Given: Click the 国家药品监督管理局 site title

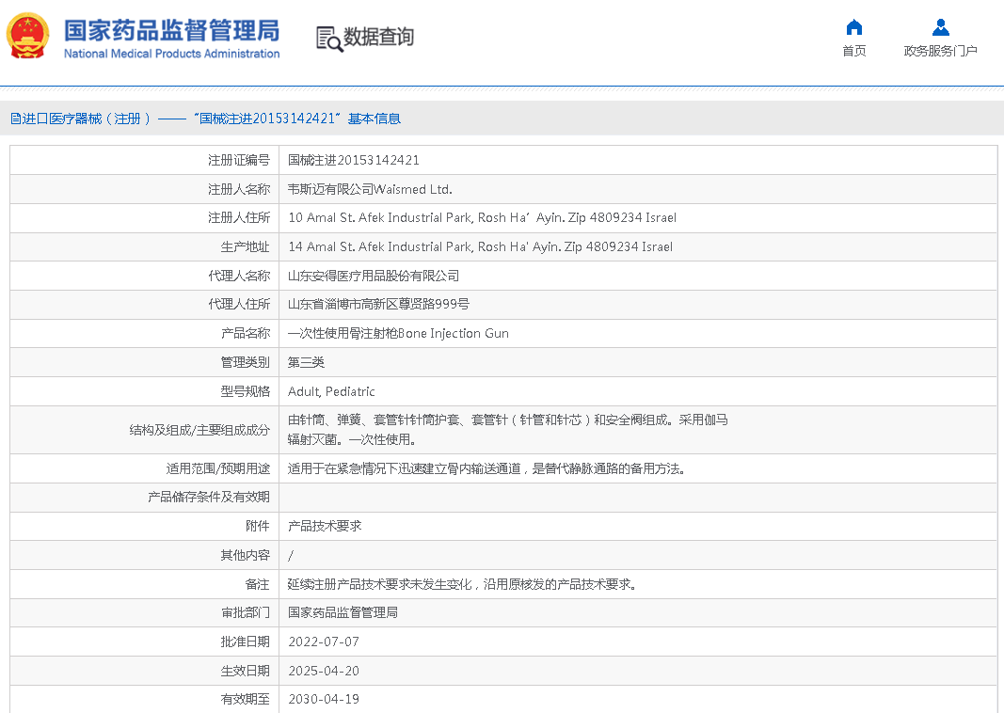Looking at the screenshot, I should pos(171,30).
